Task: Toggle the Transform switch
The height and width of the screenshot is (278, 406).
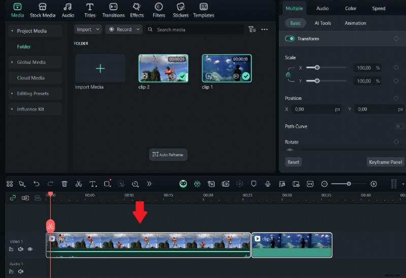Action: (290, 39)
